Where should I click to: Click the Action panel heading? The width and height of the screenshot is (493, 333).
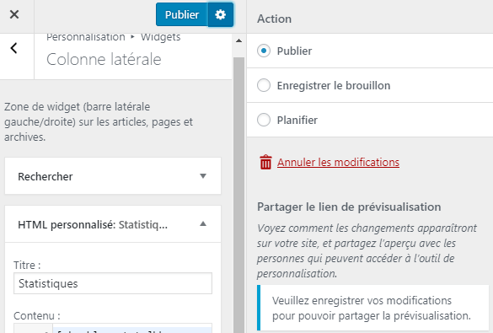coord(274,19)
